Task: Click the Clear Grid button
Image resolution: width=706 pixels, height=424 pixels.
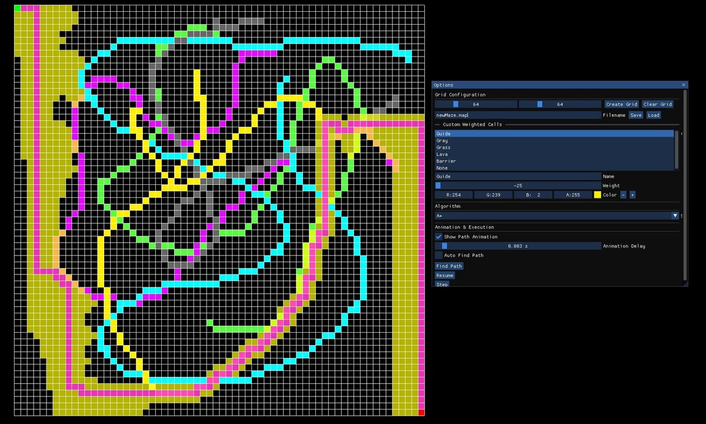Action: pyautogui.click(x=658, y=104)
